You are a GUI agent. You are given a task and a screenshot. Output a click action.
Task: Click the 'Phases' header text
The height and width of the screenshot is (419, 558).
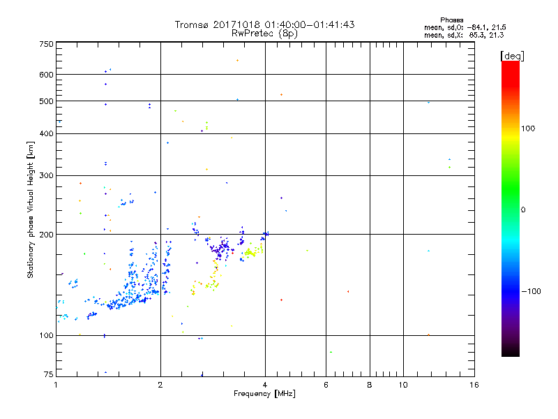(x=451, y=20)
